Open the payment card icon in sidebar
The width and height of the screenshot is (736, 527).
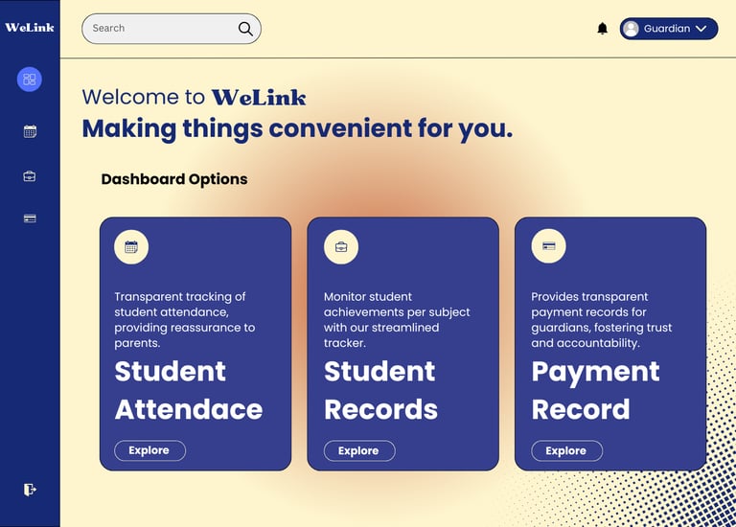point(30,218)
